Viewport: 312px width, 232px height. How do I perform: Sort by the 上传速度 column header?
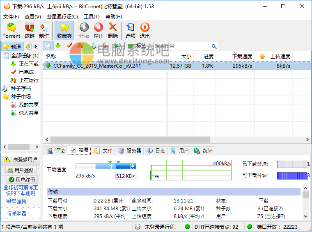(x=274, y=57)
